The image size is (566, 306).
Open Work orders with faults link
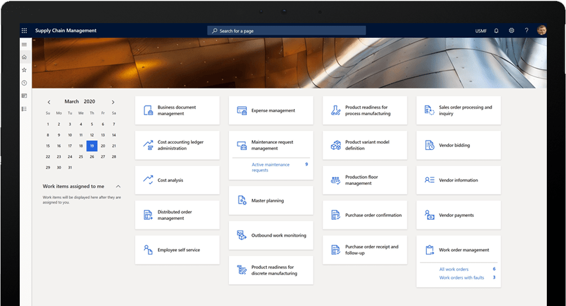(x=461, y=277)
